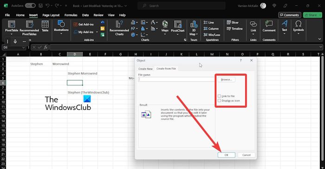
Task: Click the microphone dictation icon
Action: pos(15,42)
